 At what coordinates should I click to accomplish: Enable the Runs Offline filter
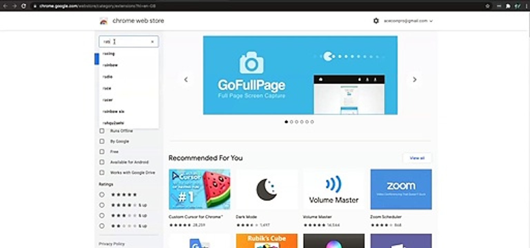[x=102, y=131]
